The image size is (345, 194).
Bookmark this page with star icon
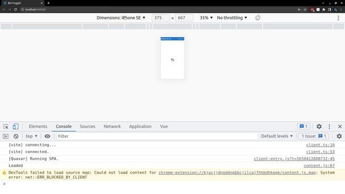[305, 10]
